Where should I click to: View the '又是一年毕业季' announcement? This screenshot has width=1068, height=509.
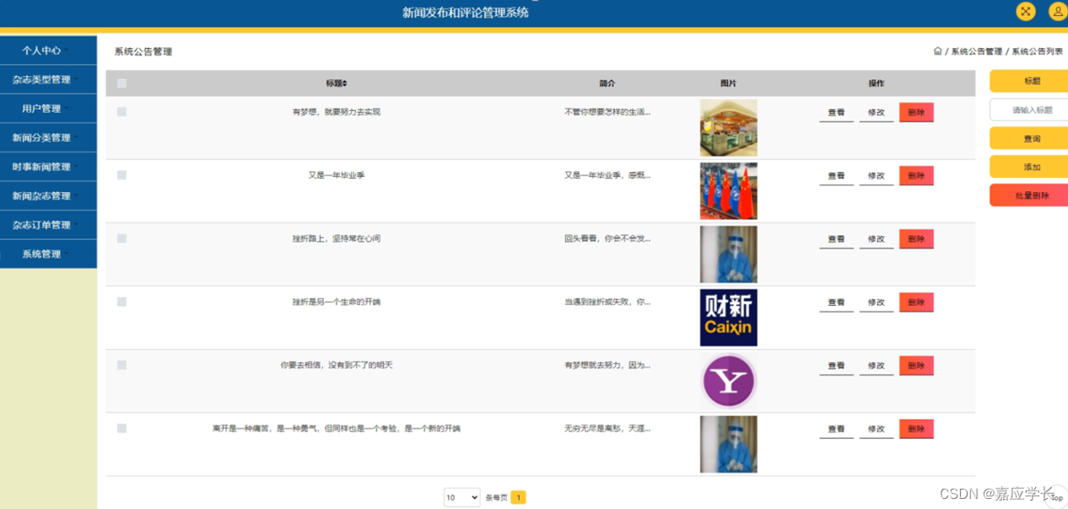point(836,176)
